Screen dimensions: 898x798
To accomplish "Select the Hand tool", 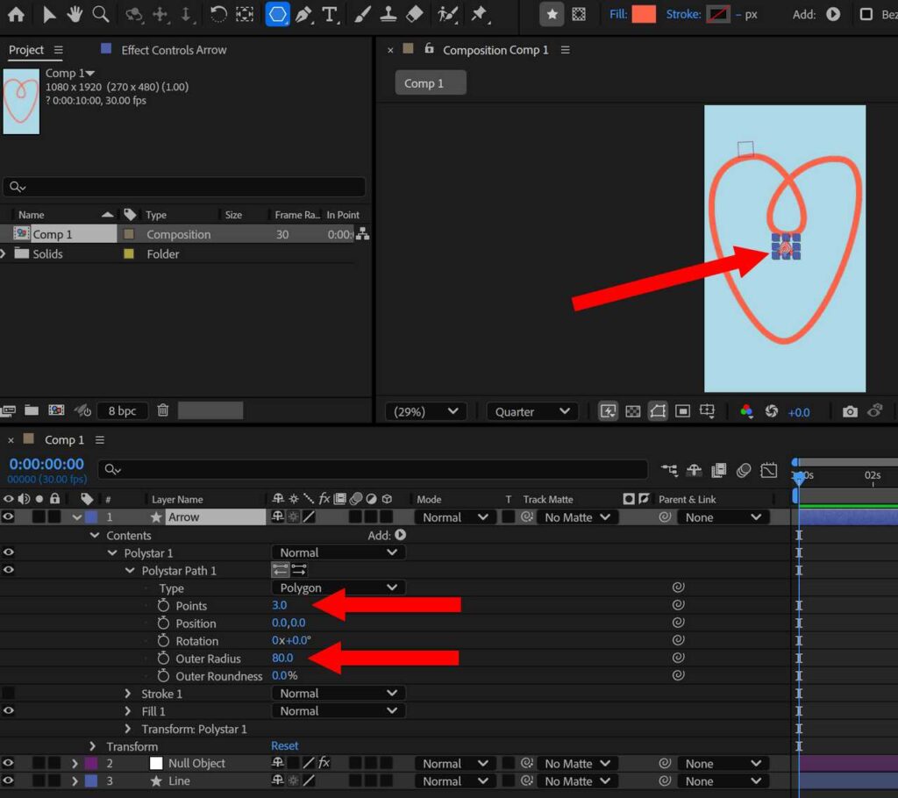I will point(75,14).
